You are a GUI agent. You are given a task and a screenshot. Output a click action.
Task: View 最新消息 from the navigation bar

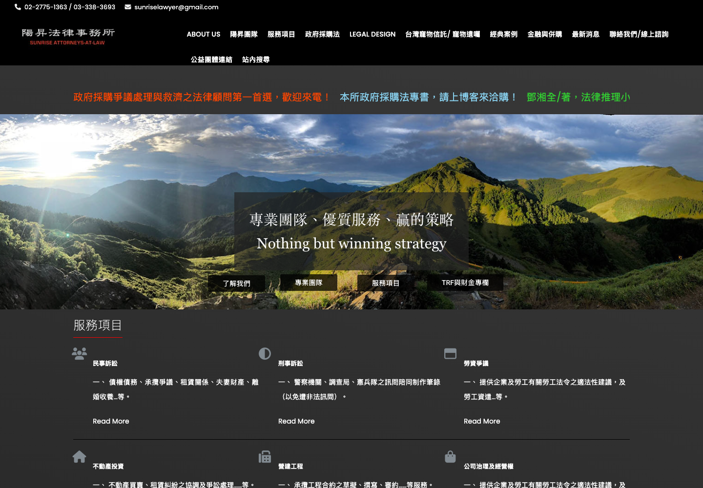point(586,34)
